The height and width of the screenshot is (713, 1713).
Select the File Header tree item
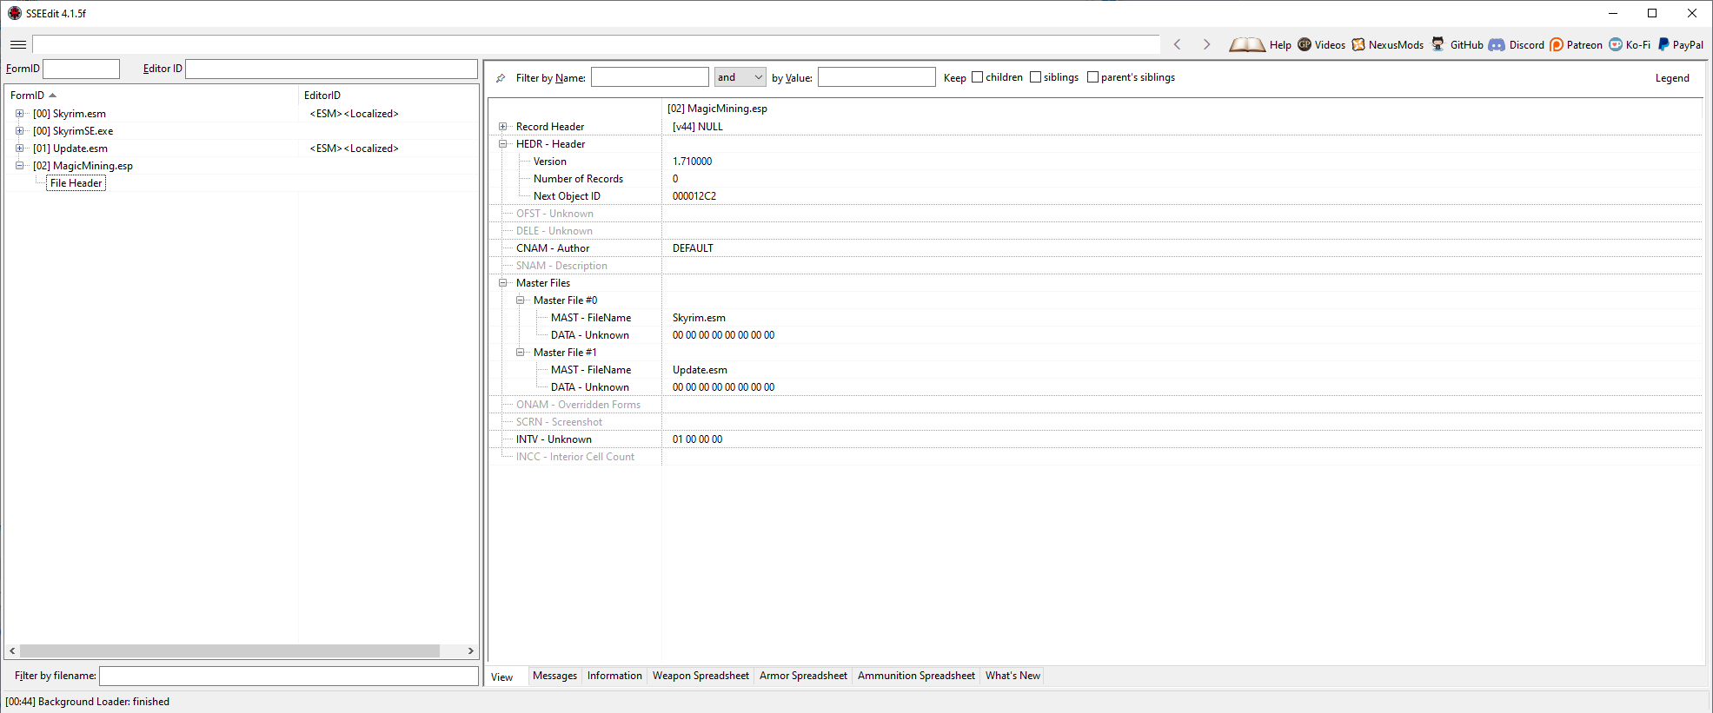pyautogui.click(x=76, y=183)
